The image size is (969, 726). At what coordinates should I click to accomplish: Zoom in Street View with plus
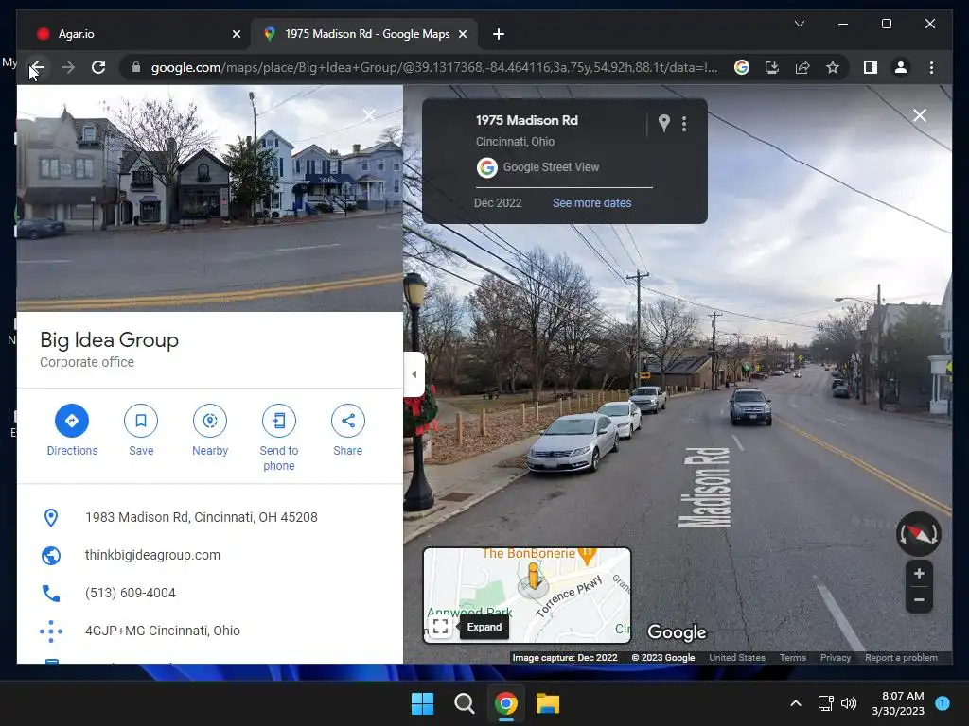(919, 574)
